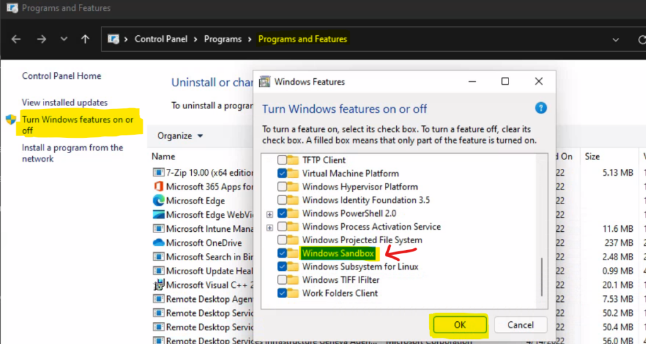
Task: Select the Remote Desktop Agent icon
Action: pyautogui.click(x=158, y=299)
